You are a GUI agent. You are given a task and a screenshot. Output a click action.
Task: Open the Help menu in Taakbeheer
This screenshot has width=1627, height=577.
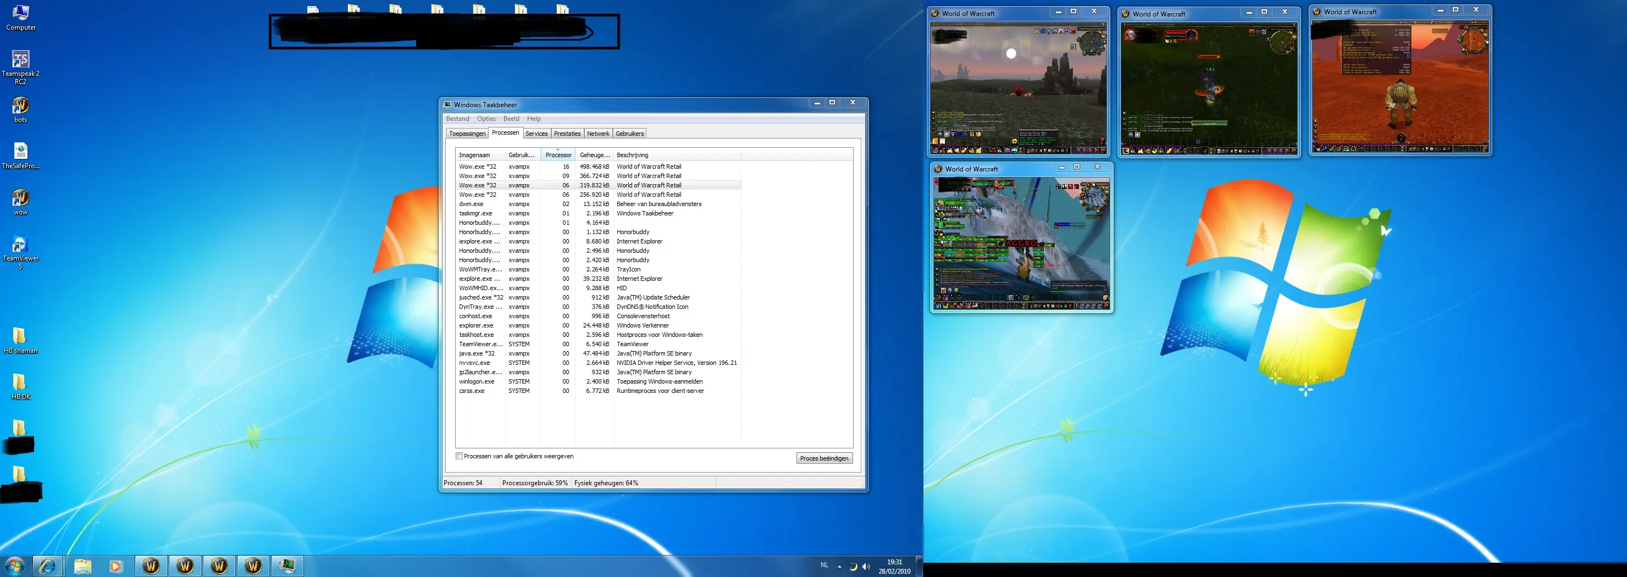pos(534,119)
